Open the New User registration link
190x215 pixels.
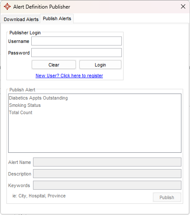(x=69, y=76)
